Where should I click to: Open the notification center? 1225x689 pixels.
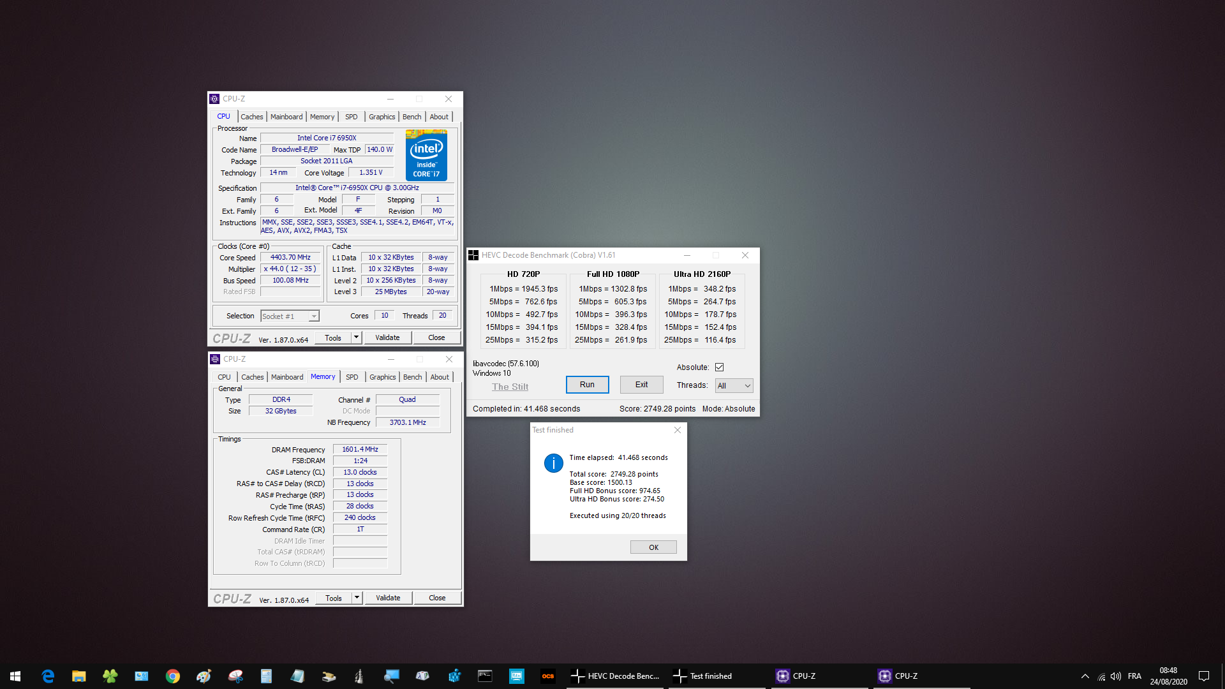click(1204, 676)
